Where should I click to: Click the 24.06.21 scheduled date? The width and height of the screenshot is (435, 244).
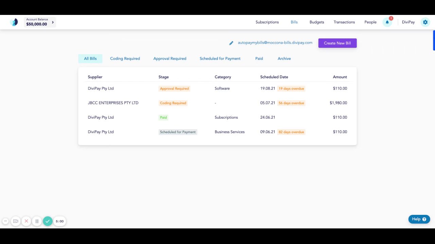(x=268, y=117)
